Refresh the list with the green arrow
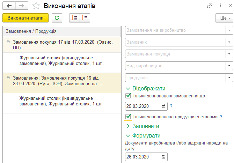Viewport: 234px width, 163px height. coord(57,18)
